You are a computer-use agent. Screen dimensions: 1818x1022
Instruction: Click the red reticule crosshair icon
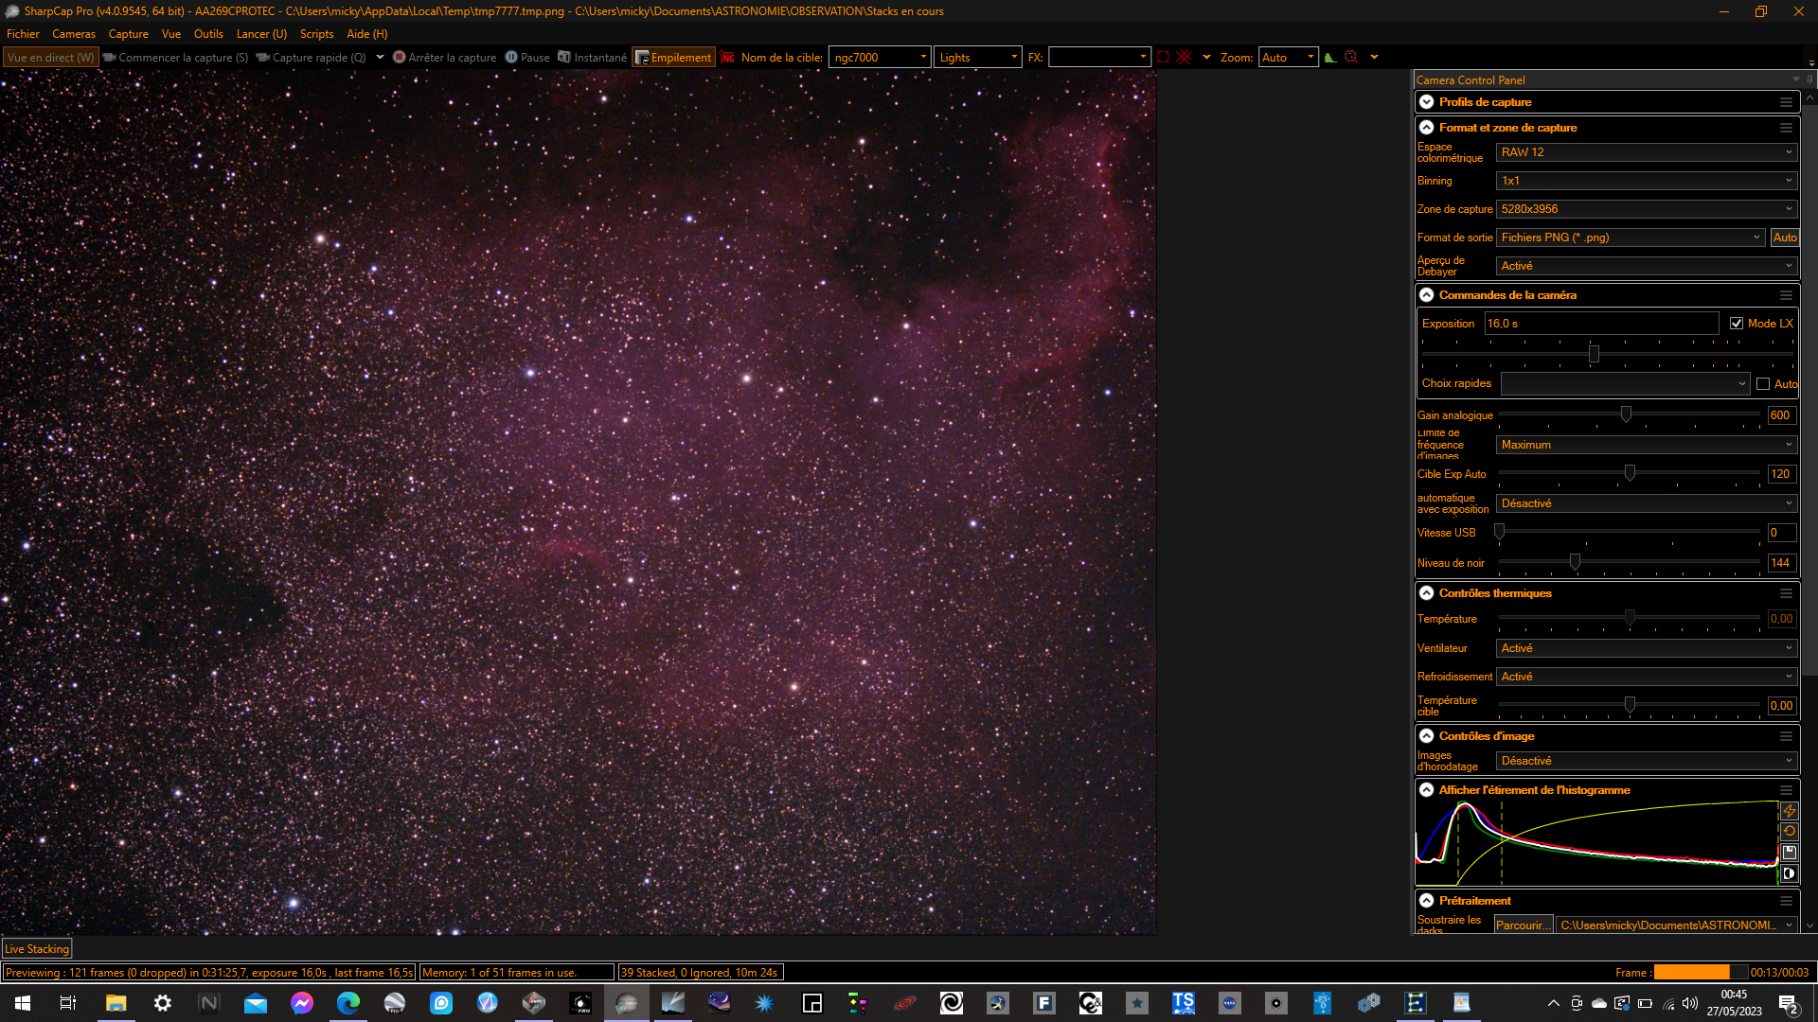click(1184, 58)
